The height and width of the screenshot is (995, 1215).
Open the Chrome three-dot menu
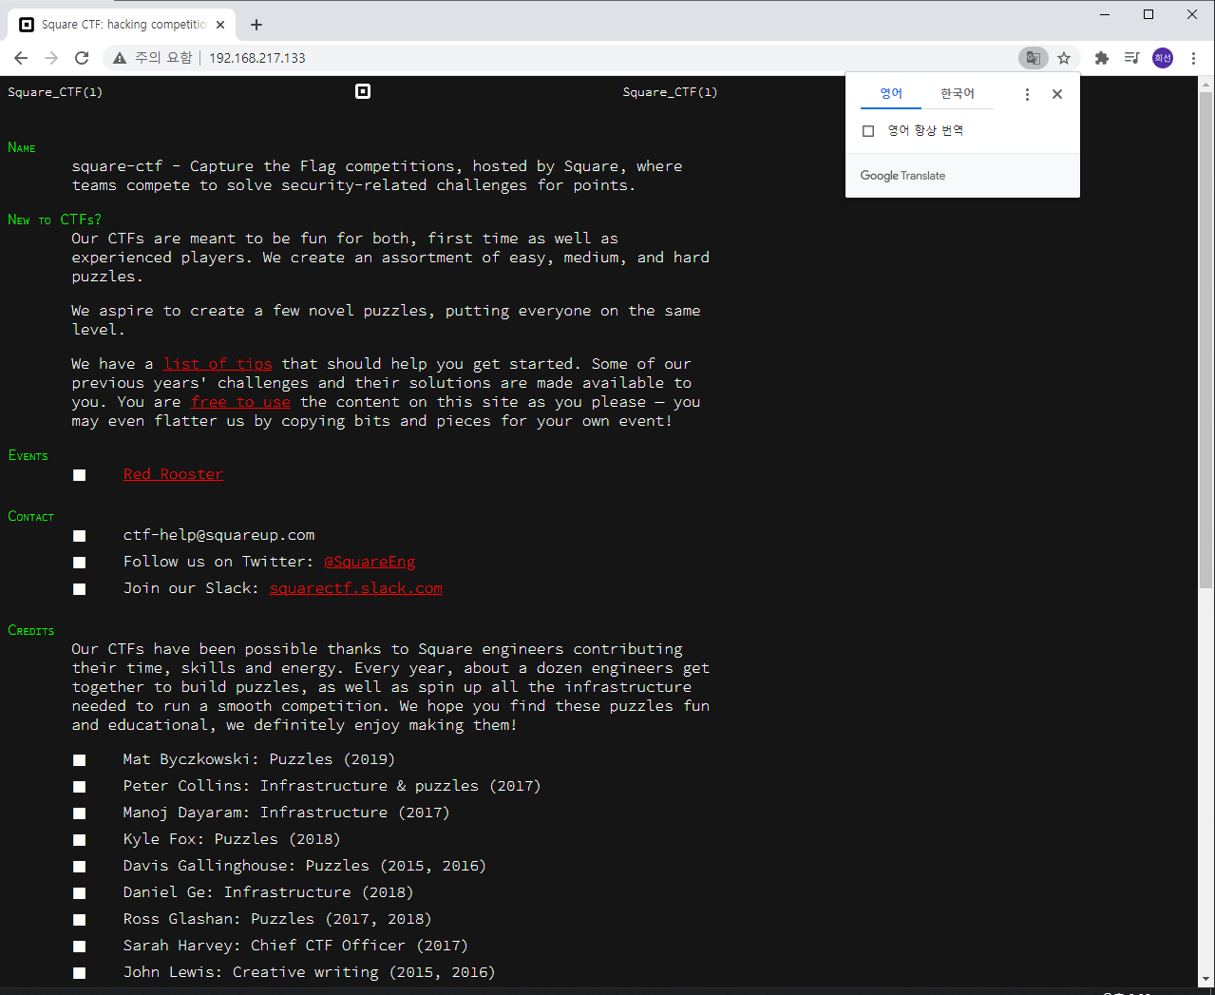click(x=1193, y=58)
